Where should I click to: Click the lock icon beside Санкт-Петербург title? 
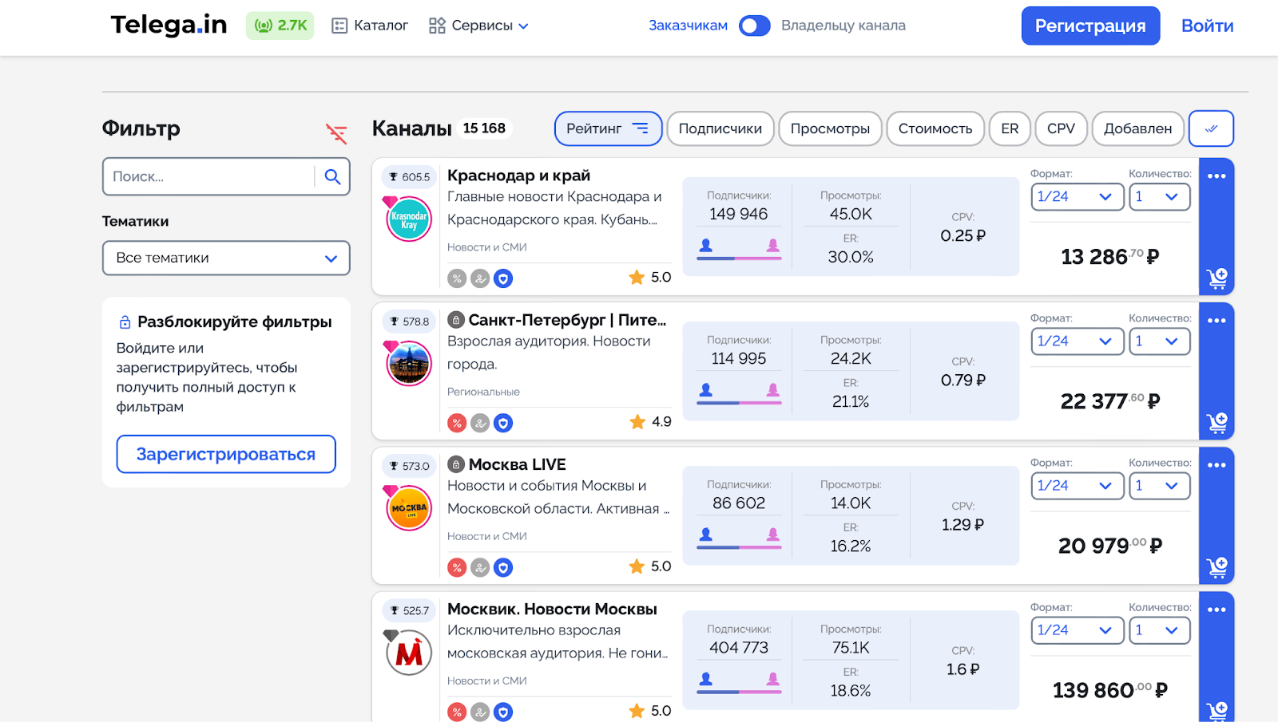(456, 320)
